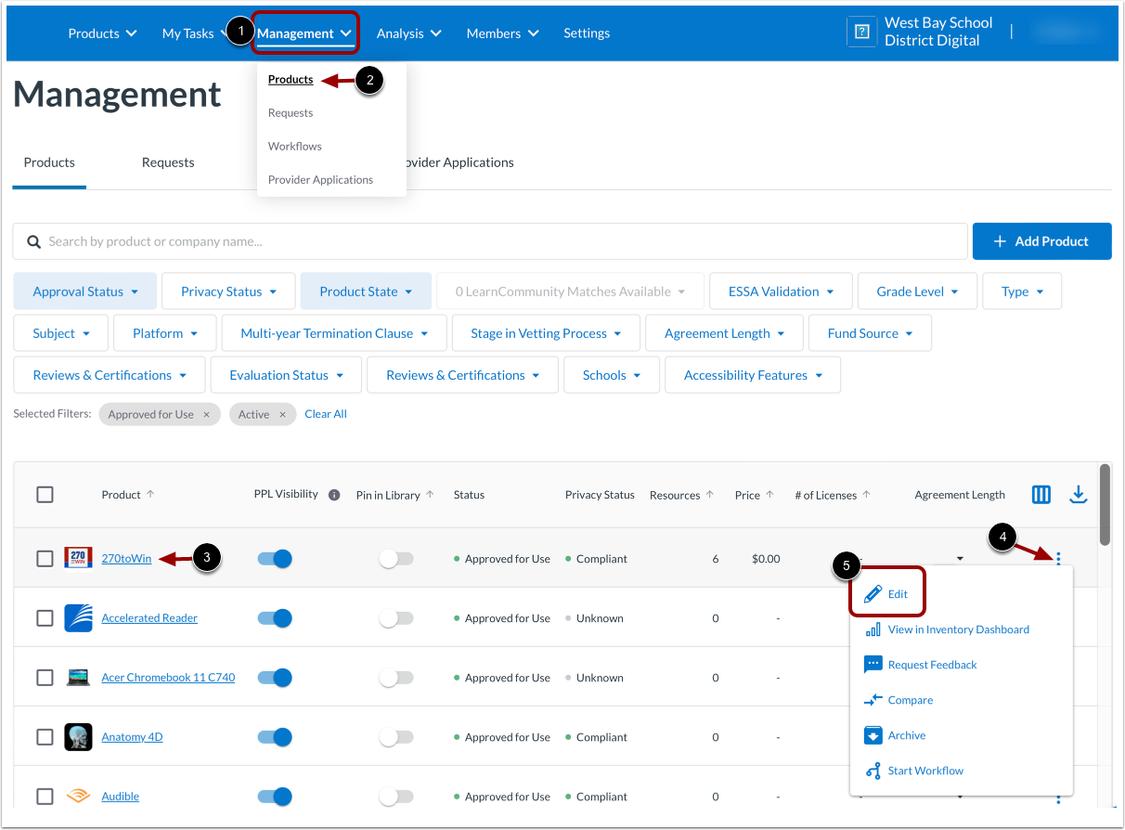Click the Add Product button
Image resolution: width=1125 pixels, height=830 pixels.
[x=1041, y=240]
